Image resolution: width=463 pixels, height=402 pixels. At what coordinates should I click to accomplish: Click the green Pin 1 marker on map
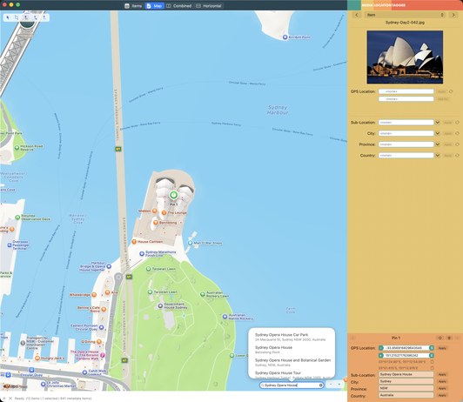(x=174, y=195)
